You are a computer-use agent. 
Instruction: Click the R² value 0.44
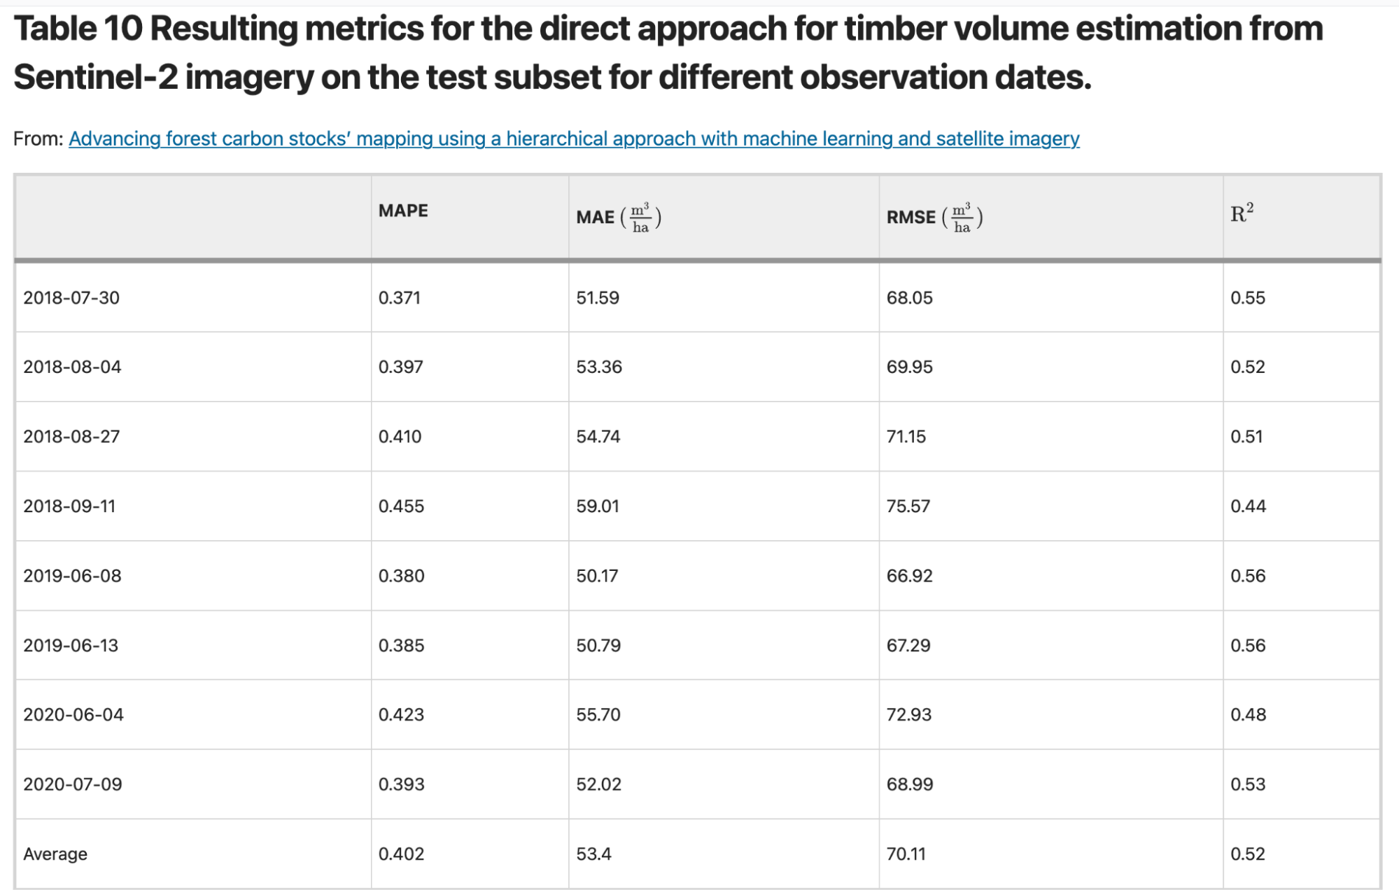[x=1248, y=506]
